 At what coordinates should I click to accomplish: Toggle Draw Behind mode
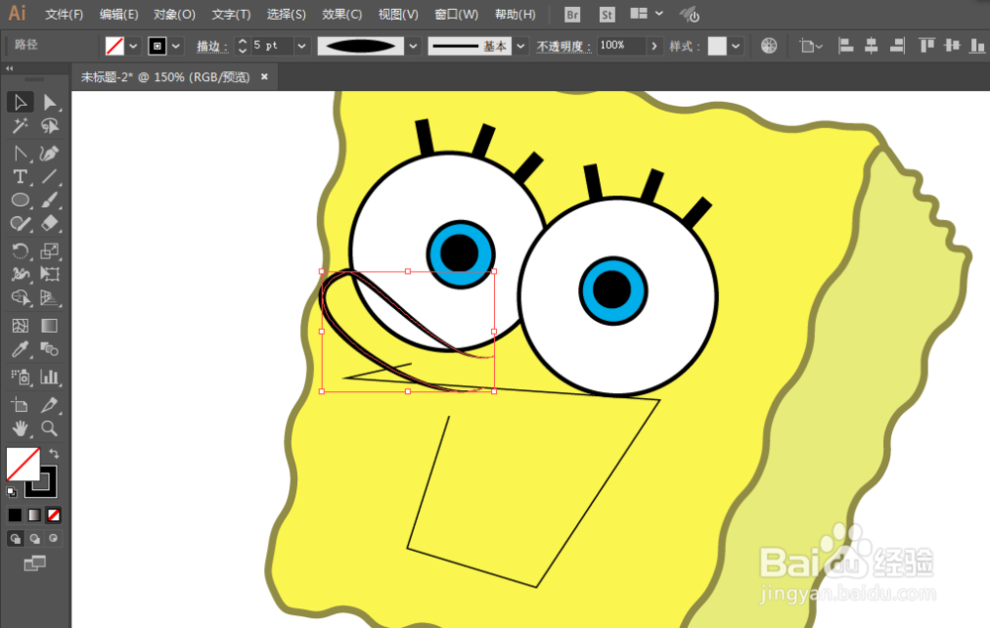[34, 538]
